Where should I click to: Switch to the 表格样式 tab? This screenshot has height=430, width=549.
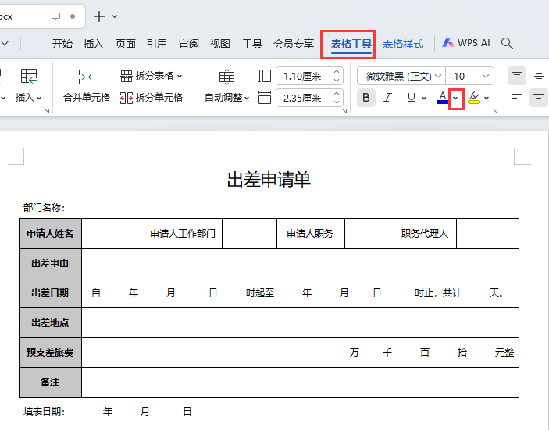coord(403,44)
